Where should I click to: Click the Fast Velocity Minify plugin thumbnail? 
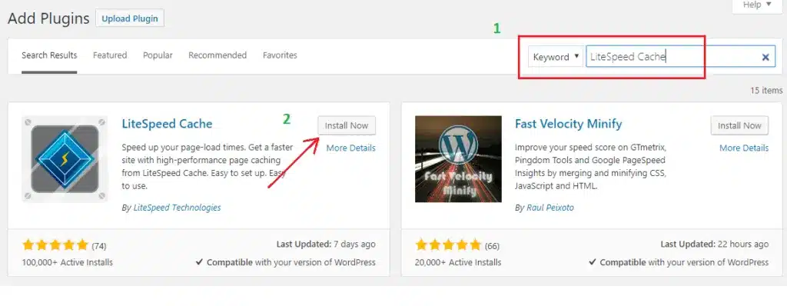pyautogui.click(x=458, y=159)
